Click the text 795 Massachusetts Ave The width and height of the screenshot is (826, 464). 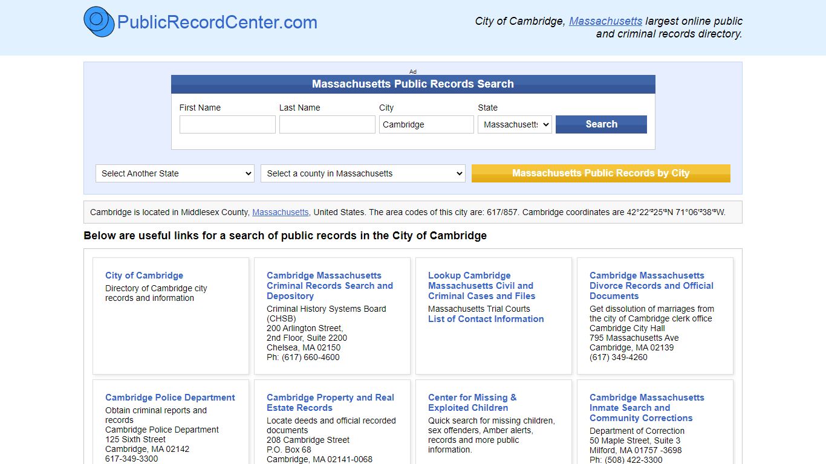634,338
